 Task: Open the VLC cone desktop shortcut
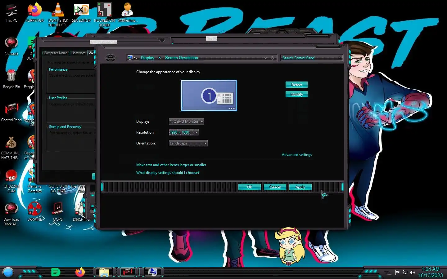(58, 15)
